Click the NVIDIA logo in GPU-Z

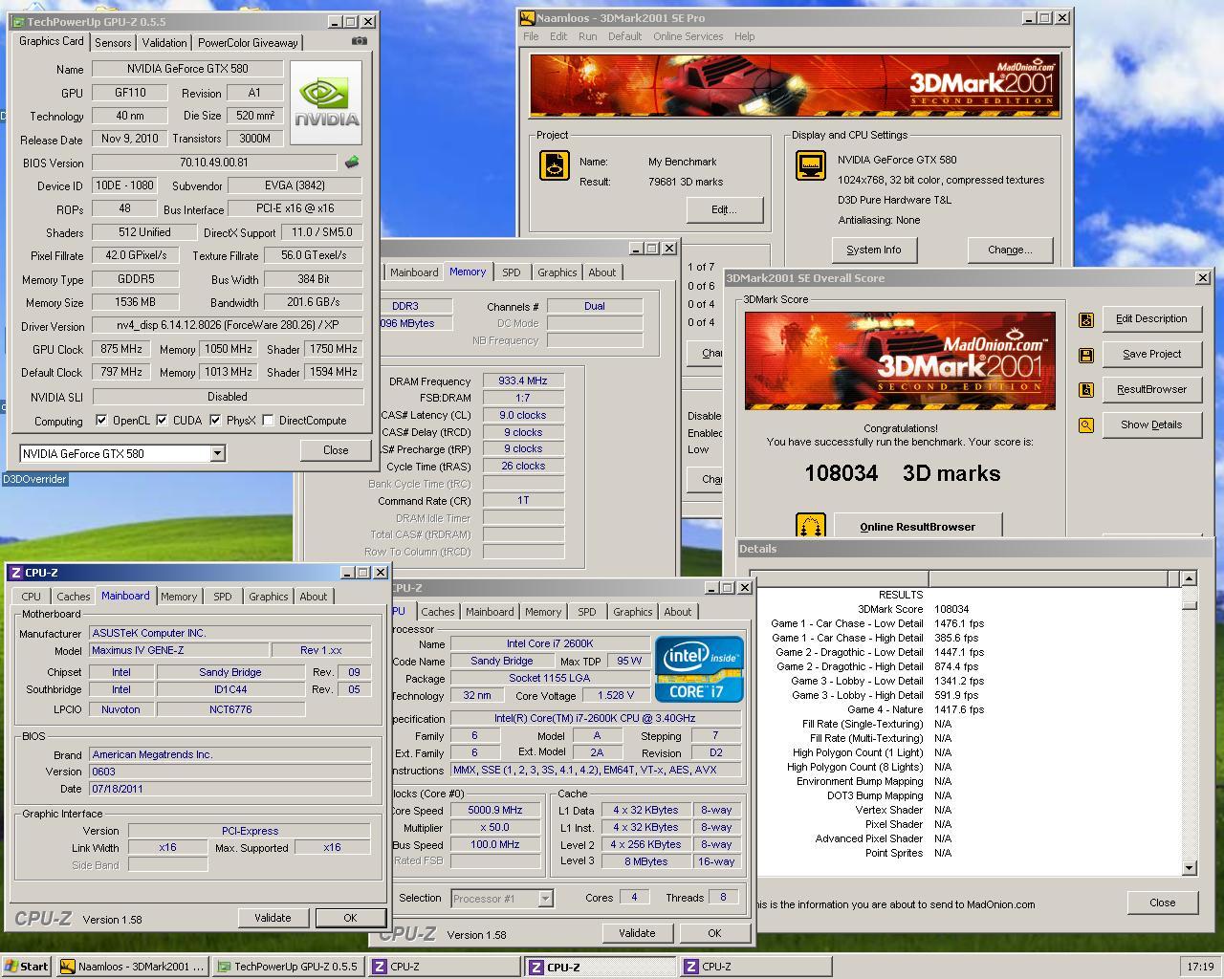326,103
